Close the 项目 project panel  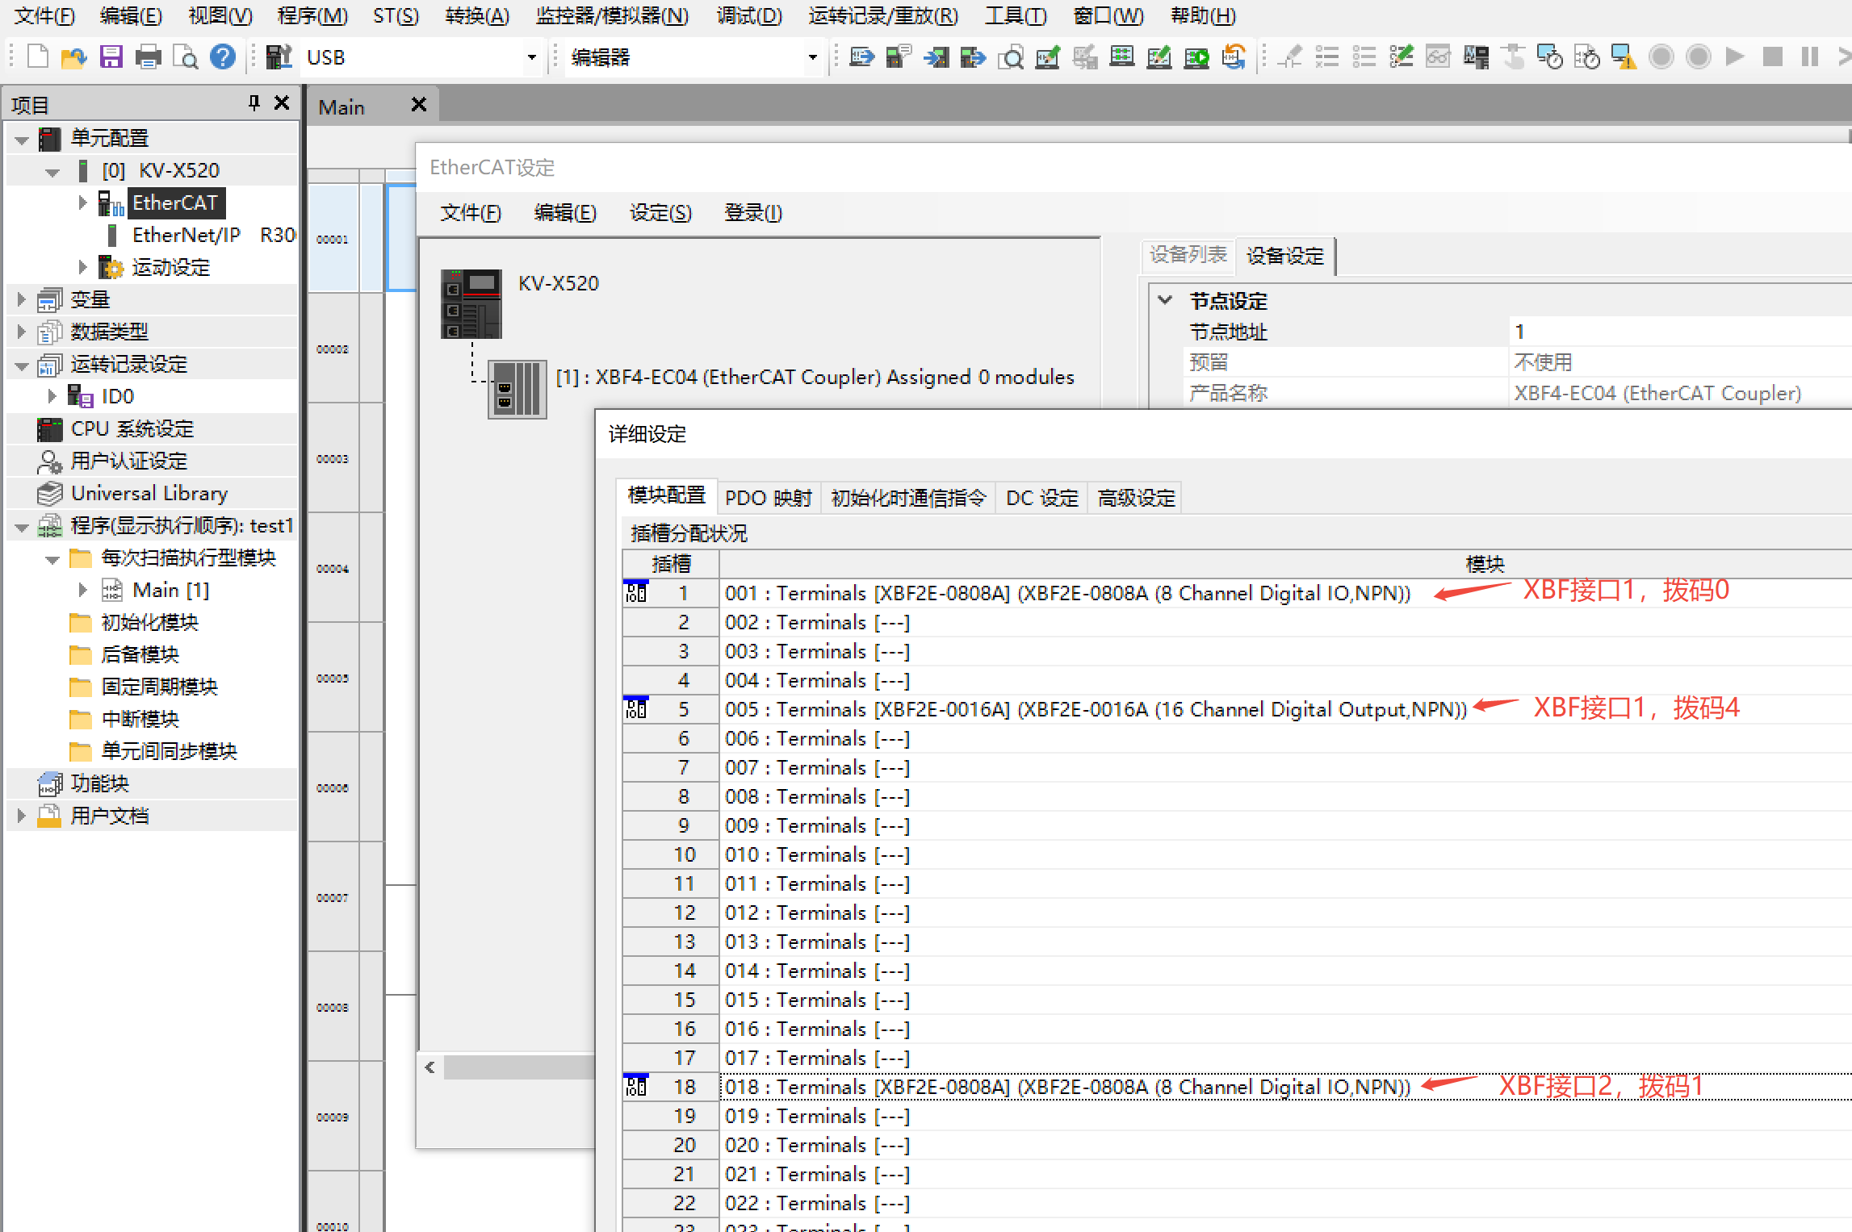click(x=282, y=103)
